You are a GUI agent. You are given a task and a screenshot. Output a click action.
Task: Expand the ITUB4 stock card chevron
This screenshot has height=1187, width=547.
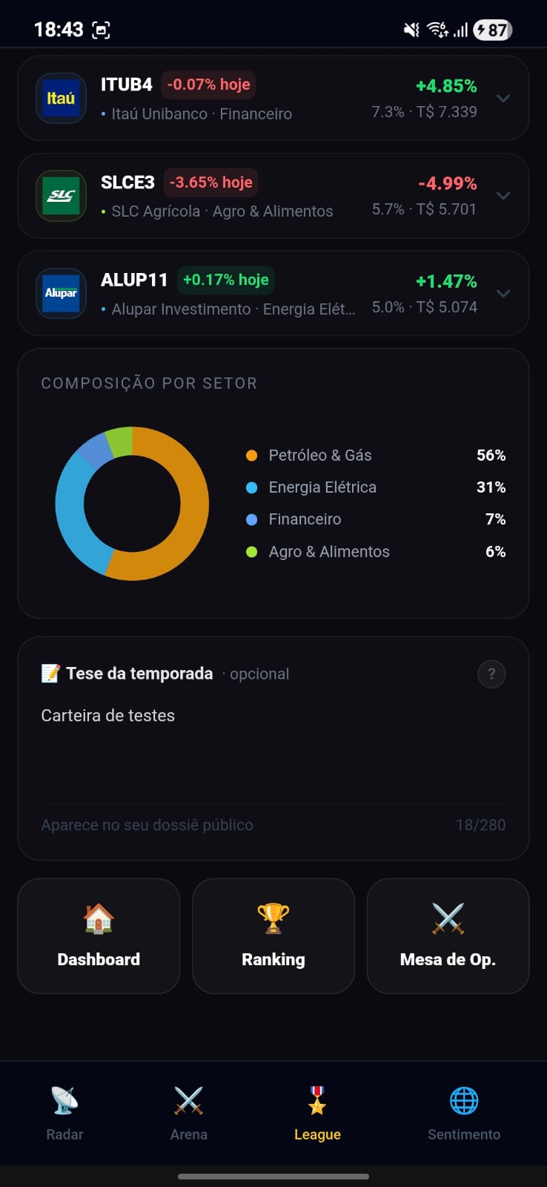503,99
